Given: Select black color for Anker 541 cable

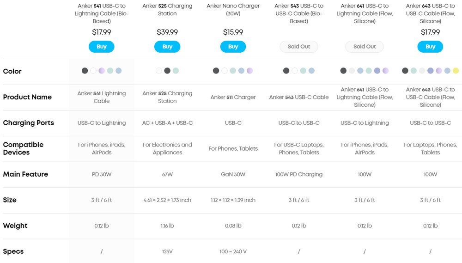Looking at the screenshot, I should tap(85, 71).
